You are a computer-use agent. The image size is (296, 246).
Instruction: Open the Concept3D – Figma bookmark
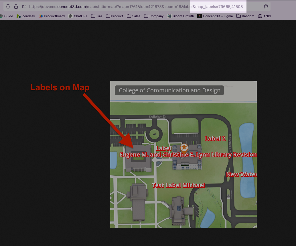tap(215, 16)
